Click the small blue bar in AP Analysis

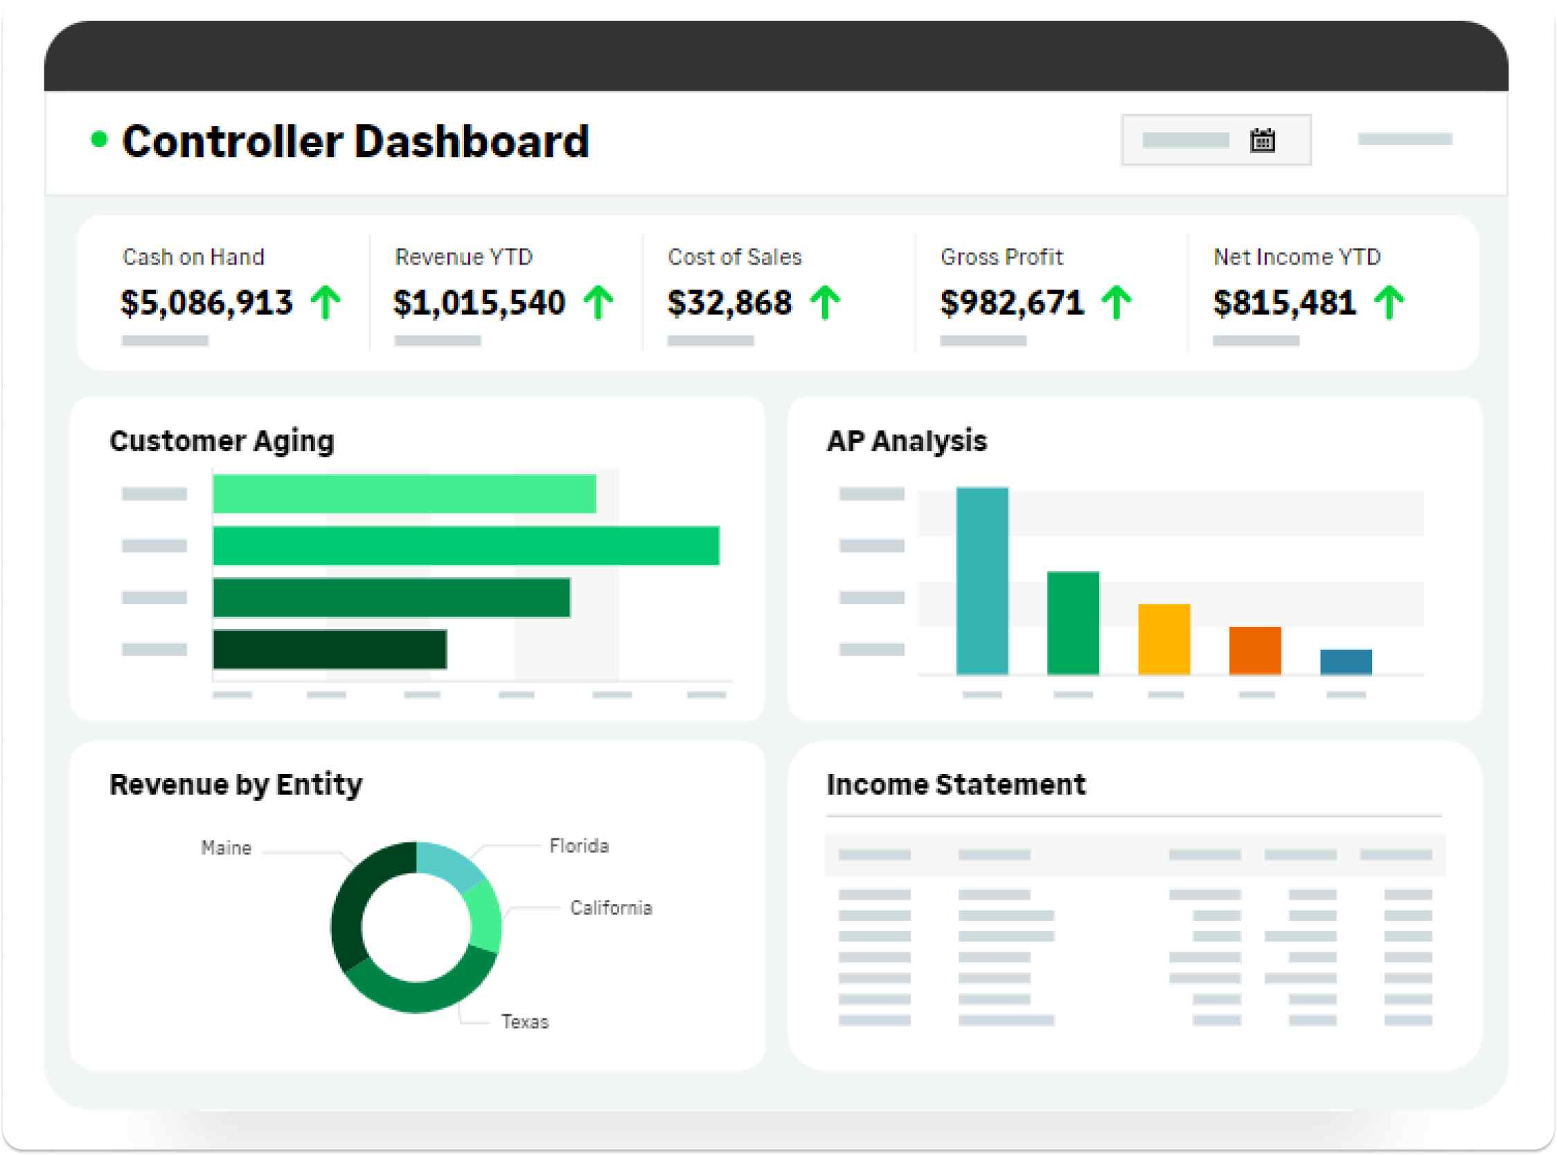[x=1345, y=662]
